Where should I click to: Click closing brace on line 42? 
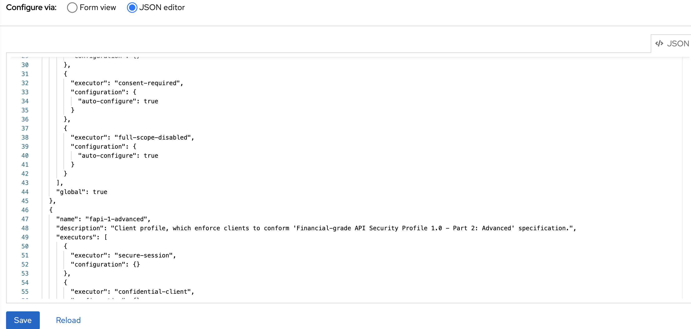click(x=65, y=173)
